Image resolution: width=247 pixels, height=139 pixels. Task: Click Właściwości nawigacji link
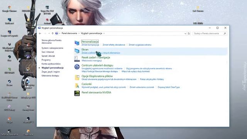(92, 61)
